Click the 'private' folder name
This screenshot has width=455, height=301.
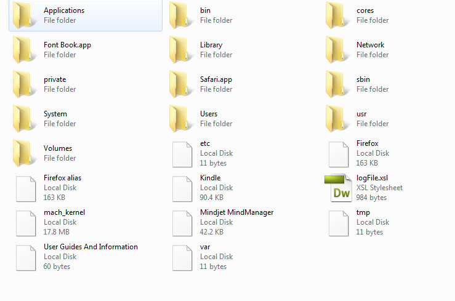[x=55, y=80]
